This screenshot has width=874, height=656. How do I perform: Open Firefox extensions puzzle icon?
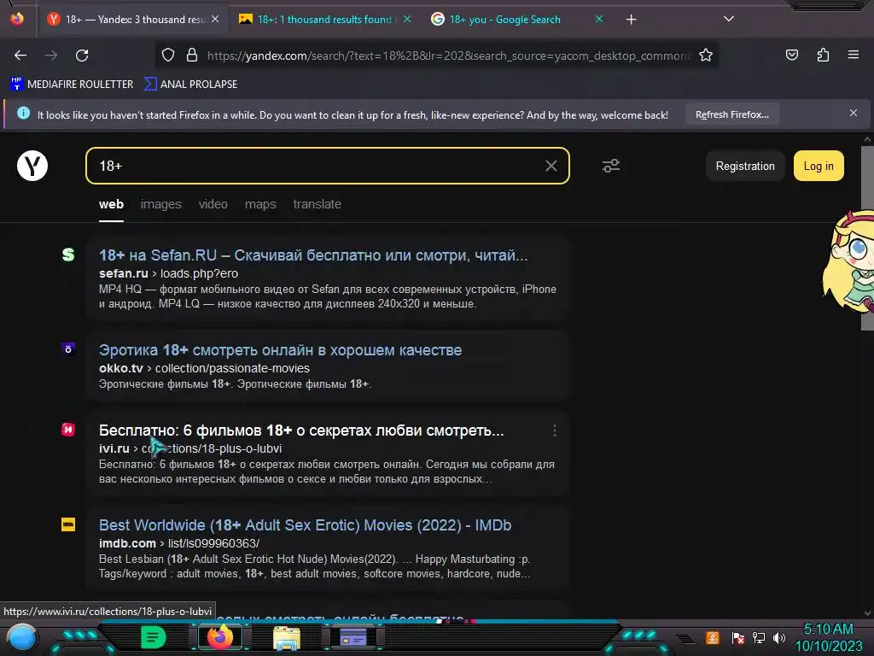click(823, 55)
